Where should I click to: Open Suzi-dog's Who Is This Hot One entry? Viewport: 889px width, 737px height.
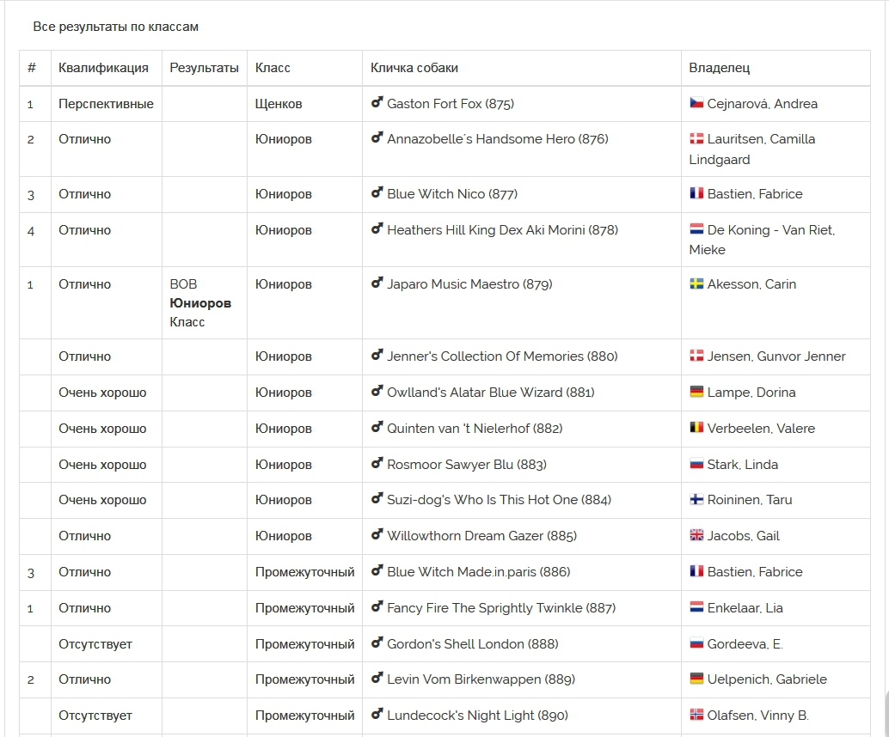[499, 500]
